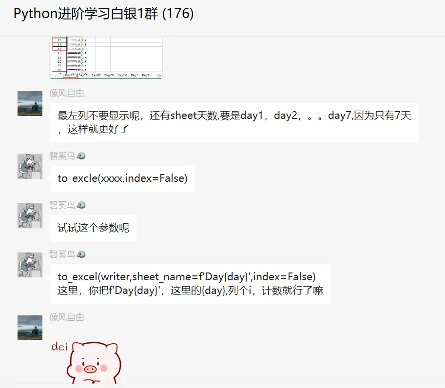Select the to_excel(writer,sheet_name=...) message bubble
Image resolution: width=445 pixels, height=388 pixels.
tap(190, 284)
